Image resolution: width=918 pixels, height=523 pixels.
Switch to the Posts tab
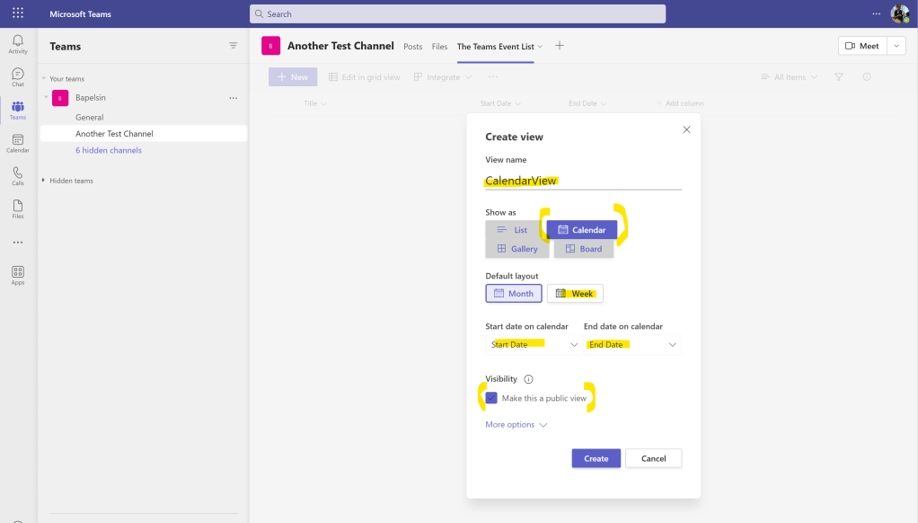pyautogui.click(x=413, y=47)
